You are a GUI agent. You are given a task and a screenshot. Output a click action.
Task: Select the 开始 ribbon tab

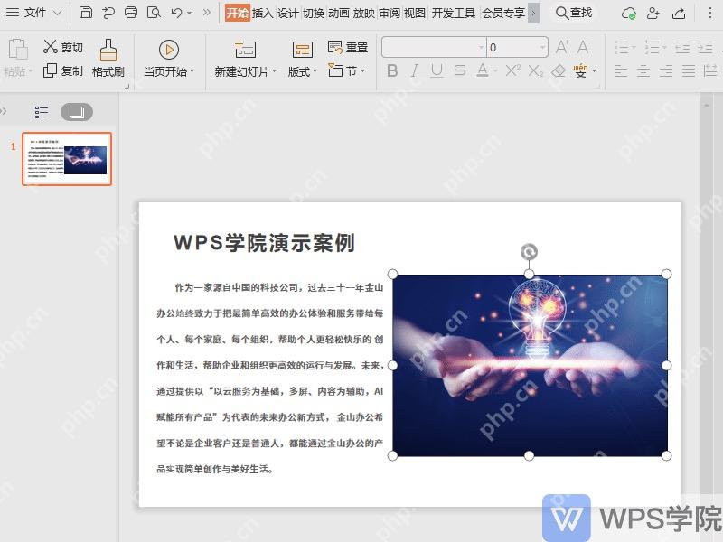[237, 13]
